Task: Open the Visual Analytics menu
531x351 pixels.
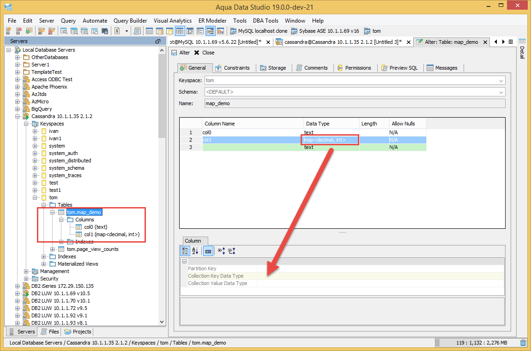Action: [172, 21]
